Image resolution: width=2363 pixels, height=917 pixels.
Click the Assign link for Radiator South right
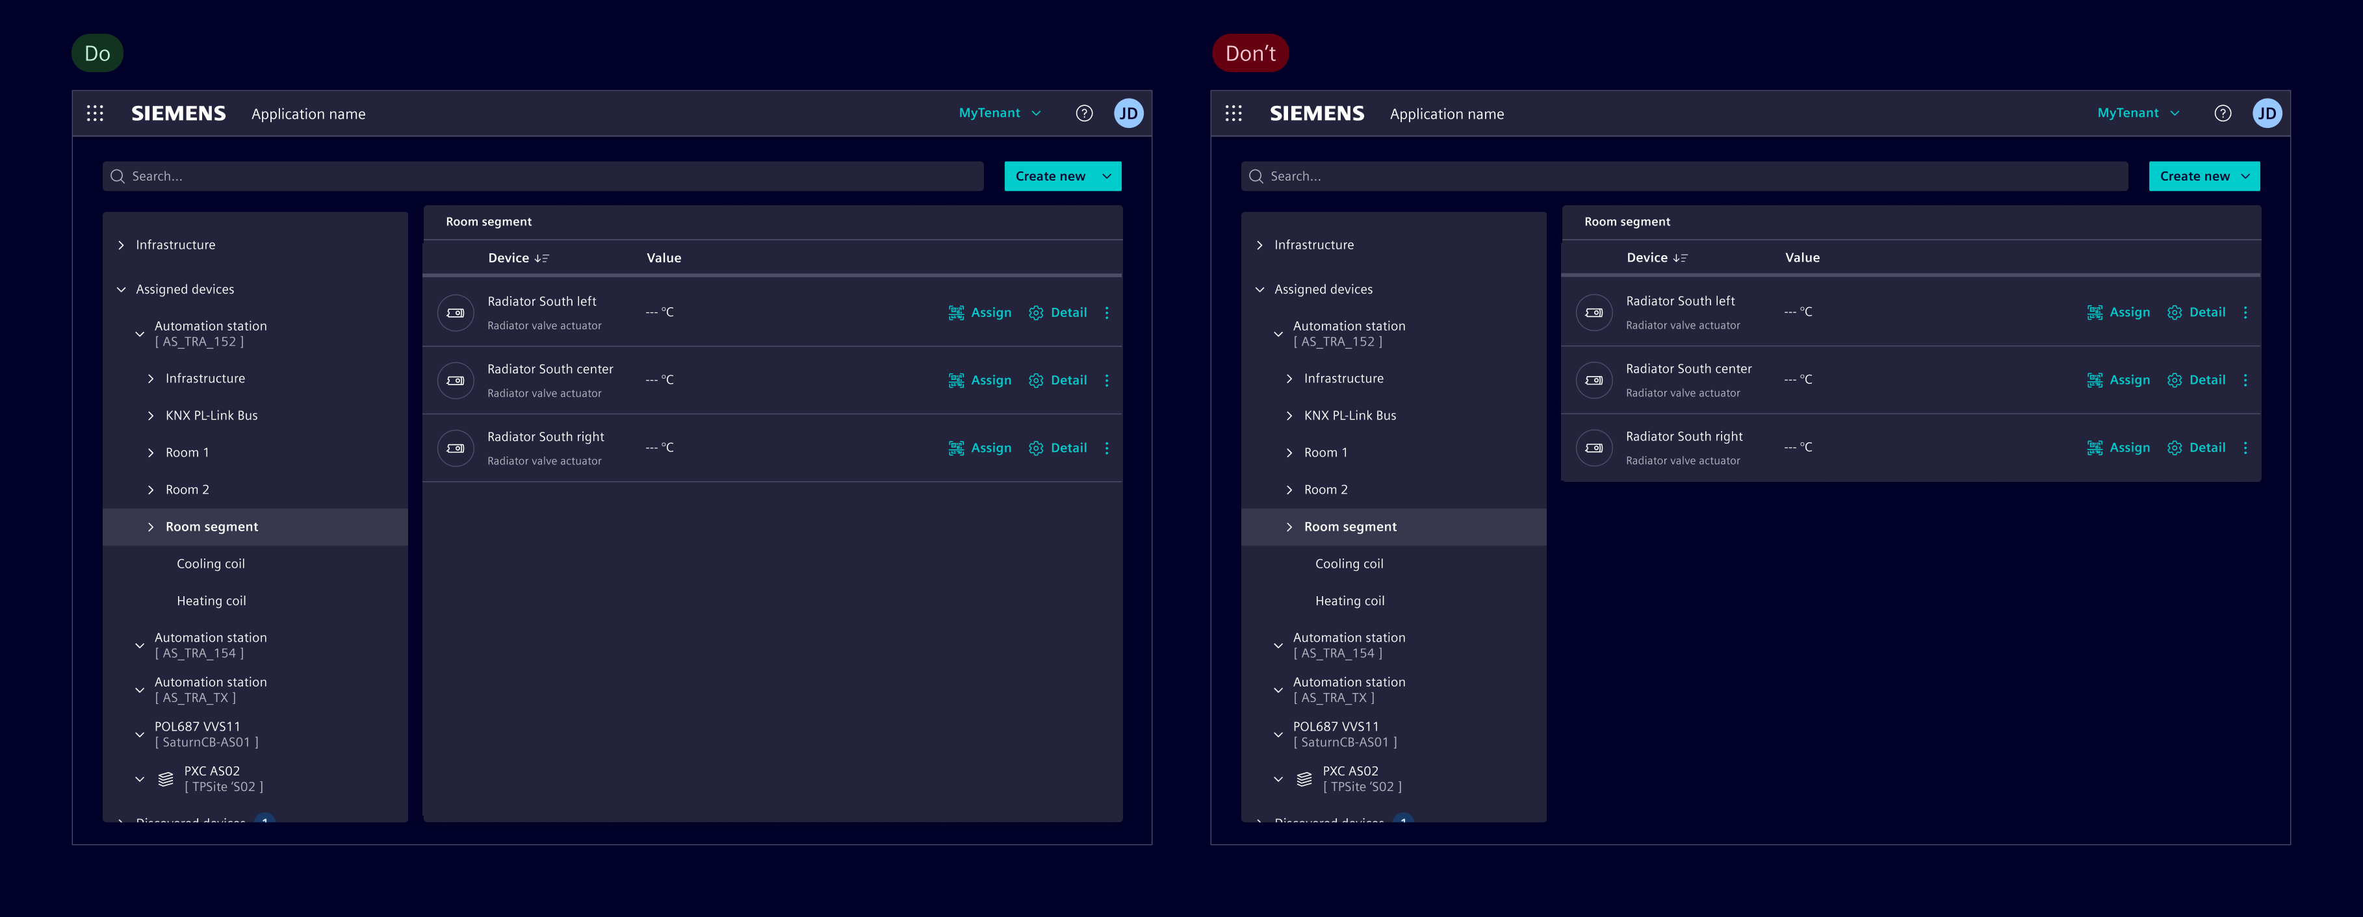click(x=990, y=447)
